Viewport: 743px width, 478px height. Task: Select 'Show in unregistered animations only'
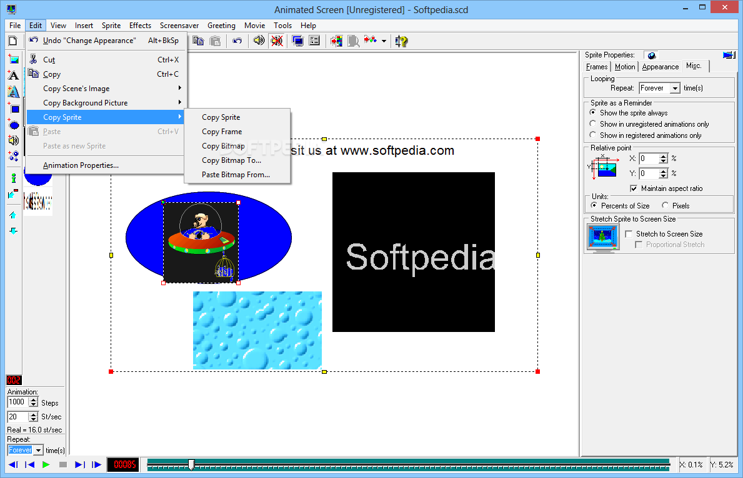pyautogui.click(x=593, y=124)
